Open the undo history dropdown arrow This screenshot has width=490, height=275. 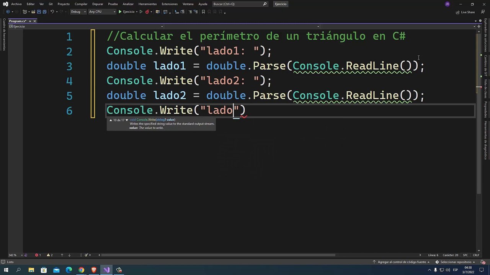[x=57, y=12]
